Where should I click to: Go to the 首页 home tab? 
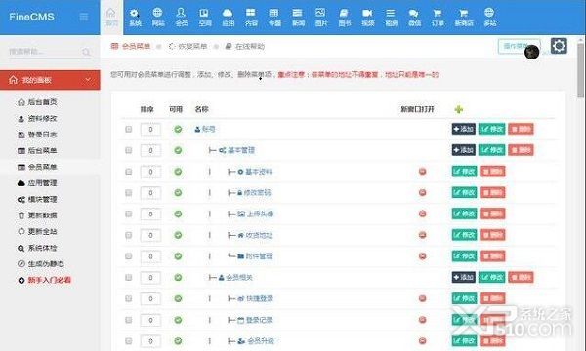click(x=111, y=18)
